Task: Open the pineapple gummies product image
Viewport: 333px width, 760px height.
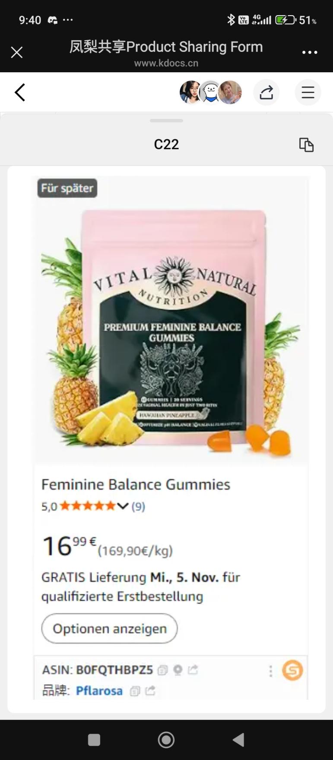Action: pos(171,320)
